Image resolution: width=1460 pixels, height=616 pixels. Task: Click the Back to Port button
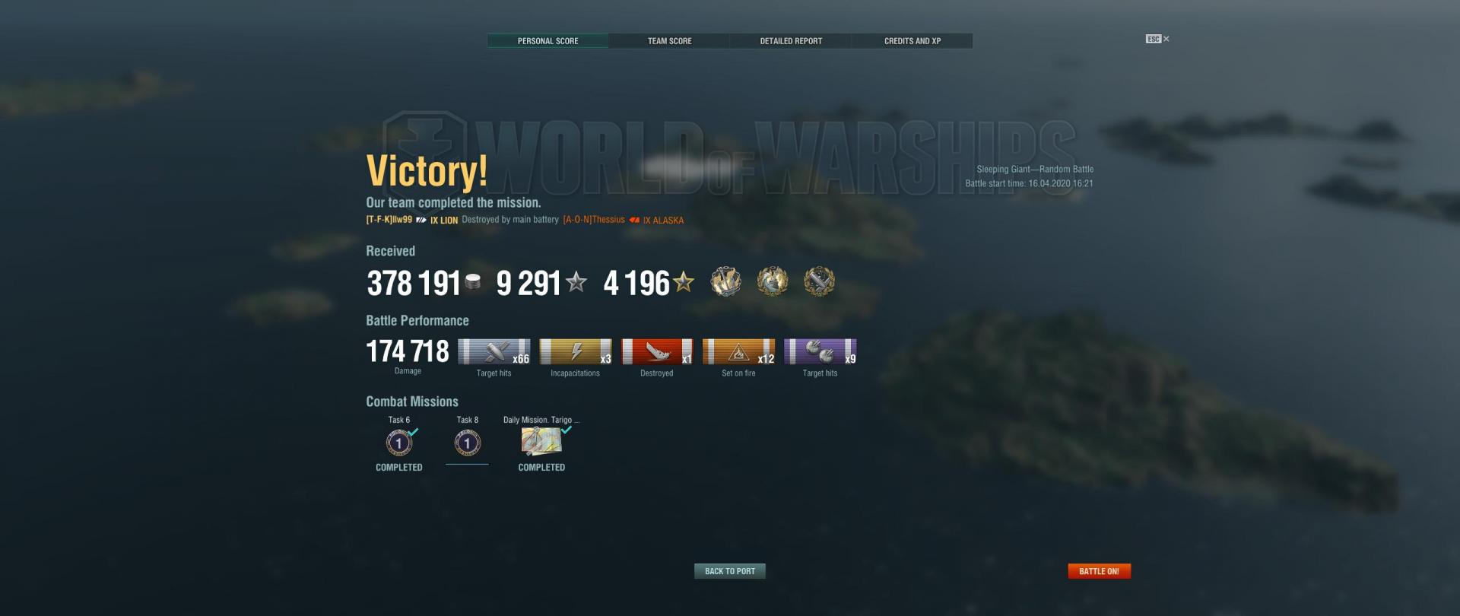[730, 571]
